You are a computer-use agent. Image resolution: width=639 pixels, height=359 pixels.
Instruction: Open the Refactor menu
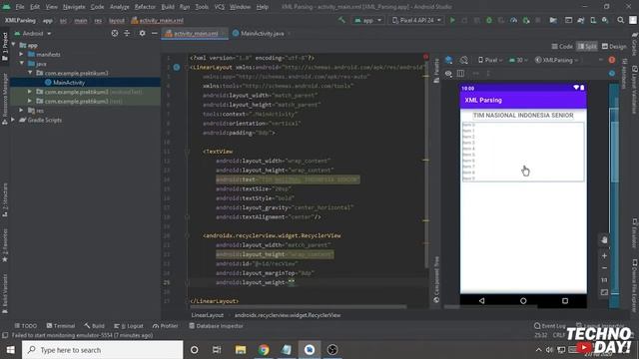145,7
